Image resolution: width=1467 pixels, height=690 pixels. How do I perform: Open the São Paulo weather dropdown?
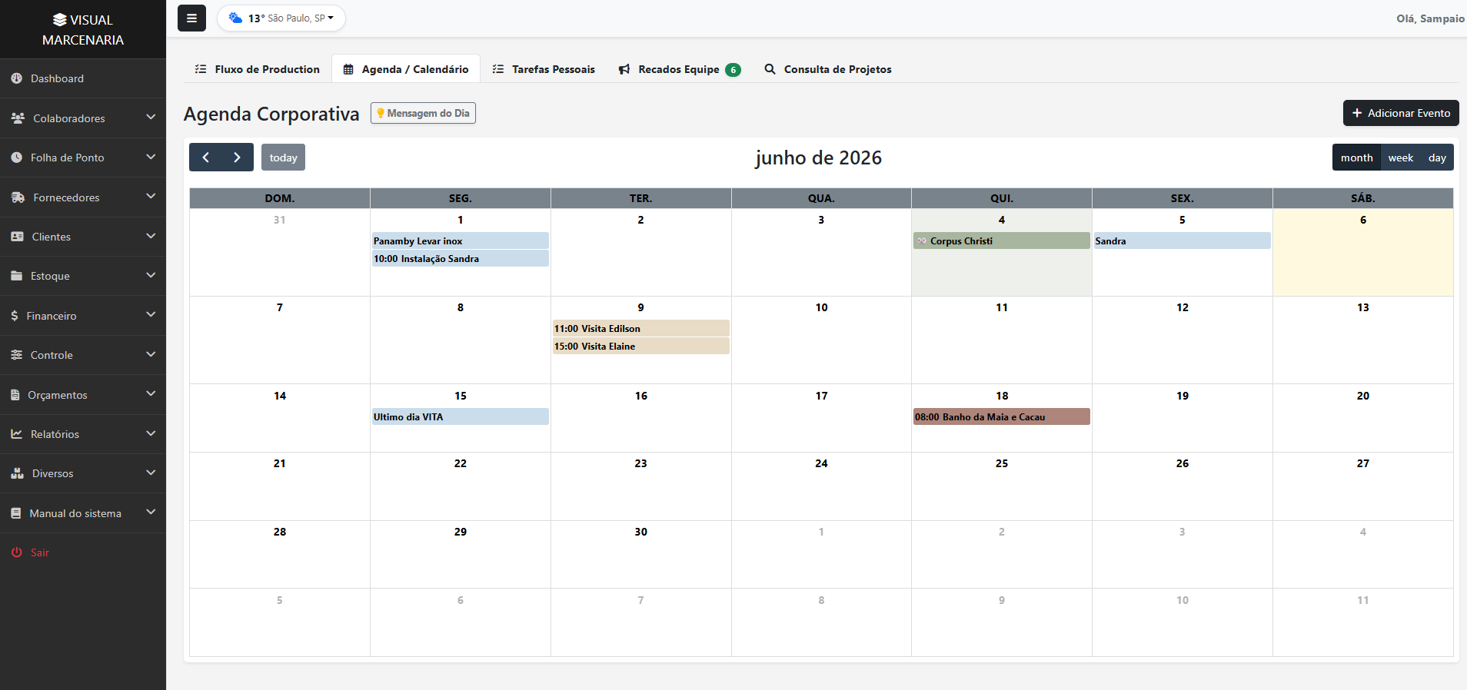(x=281, y=18)
